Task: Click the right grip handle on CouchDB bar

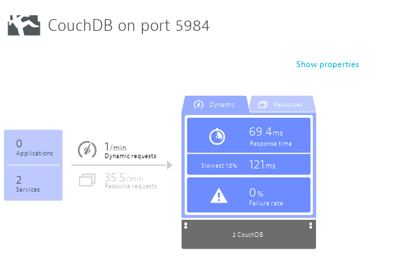Action: (x=310, y=226)
